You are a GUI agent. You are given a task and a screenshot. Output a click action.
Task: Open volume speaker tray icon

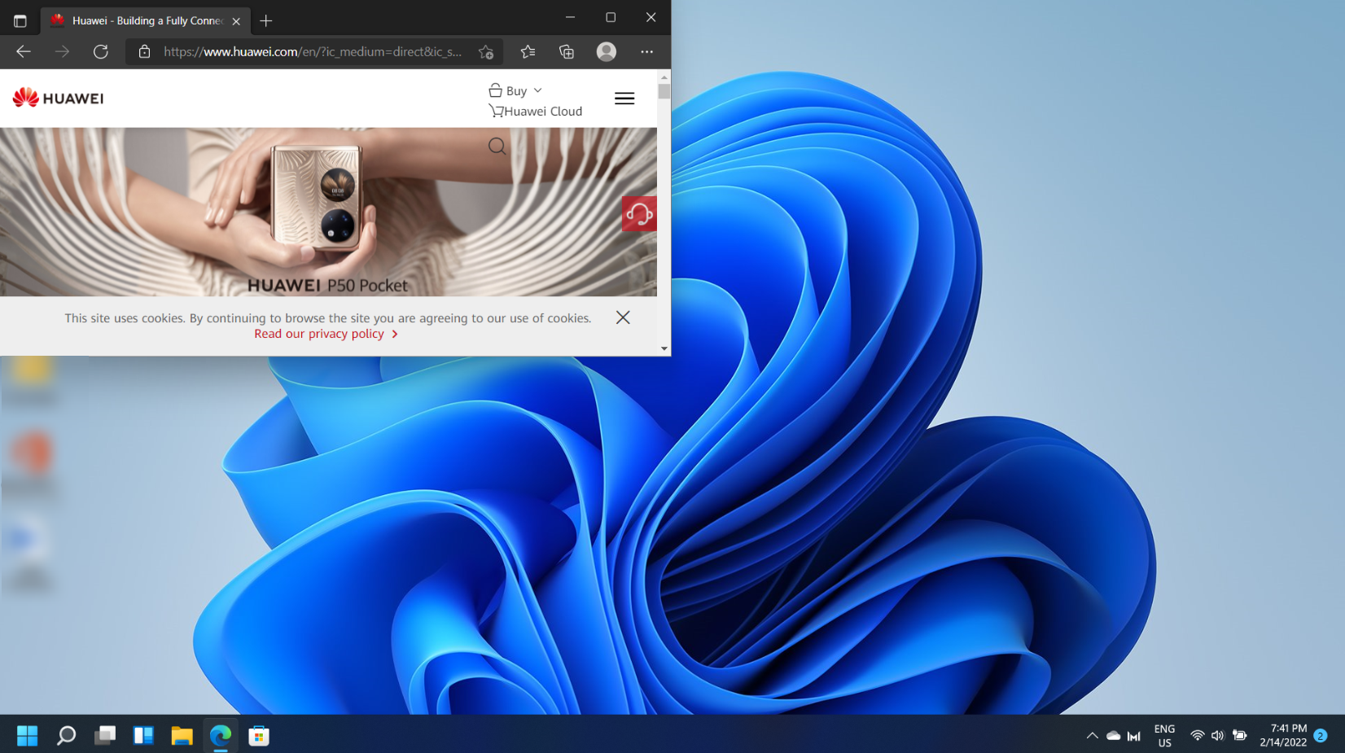[1217, 736]
